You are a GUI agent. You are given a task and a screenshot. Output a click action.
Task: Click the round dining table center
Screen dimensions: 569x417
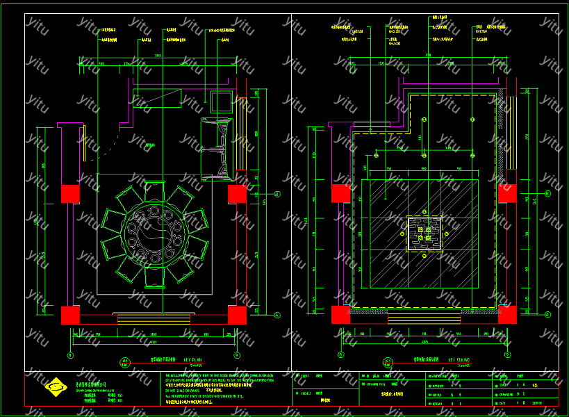[154, 235]
